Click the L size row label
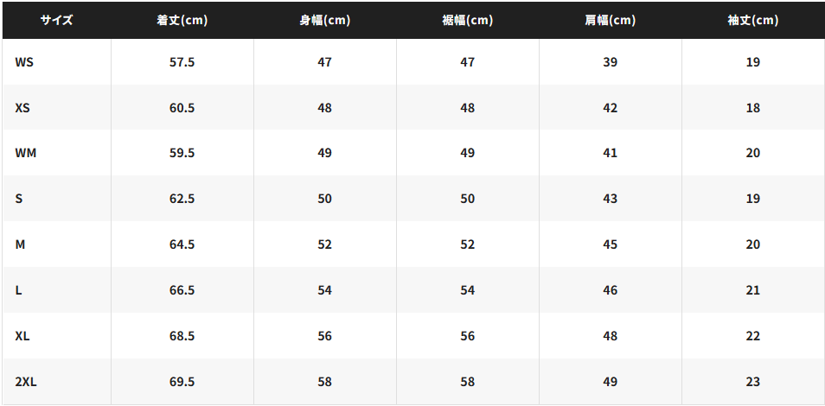 tap(18, 290)
